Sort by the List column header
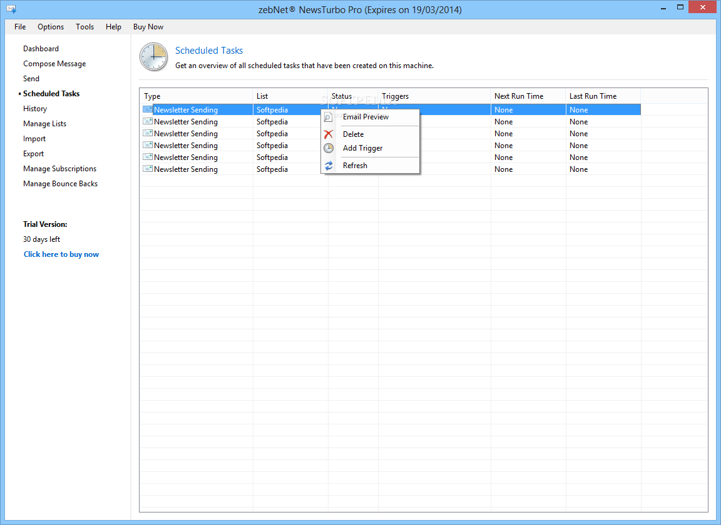Image resolution: width=721 pixels, height=525 pixels. click(x=290, y=96)
